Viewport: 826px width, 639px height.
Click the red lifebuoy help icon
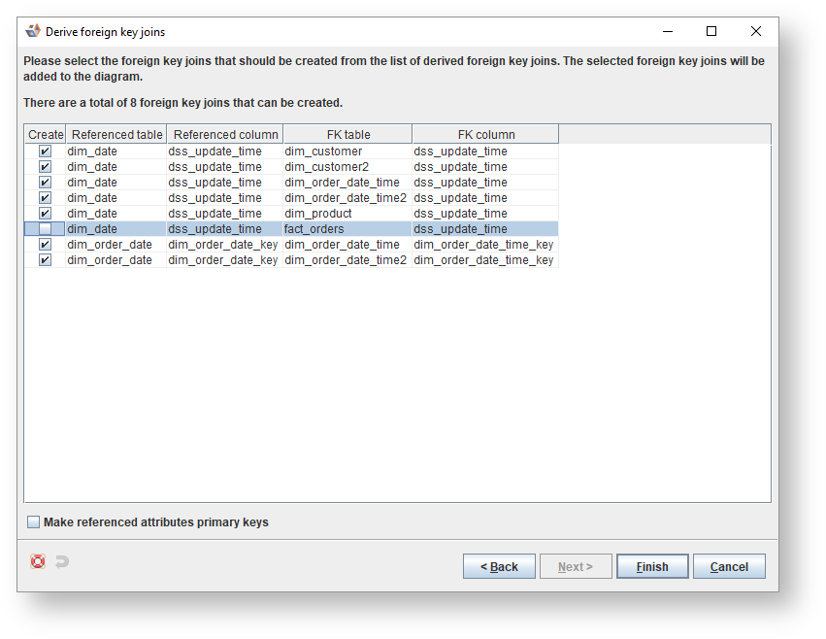point(38,561)
